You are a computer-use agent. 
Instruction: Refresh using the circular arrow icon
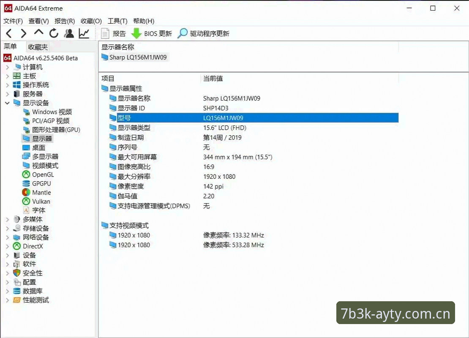coord(54,33)
